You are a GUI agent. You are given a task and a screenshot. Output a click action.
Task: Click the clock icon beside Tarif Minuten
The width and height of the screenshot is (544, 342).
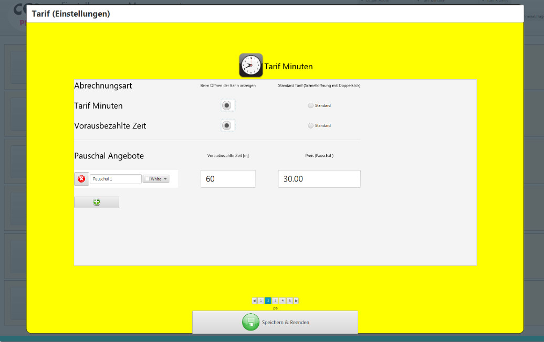[250, 66]
